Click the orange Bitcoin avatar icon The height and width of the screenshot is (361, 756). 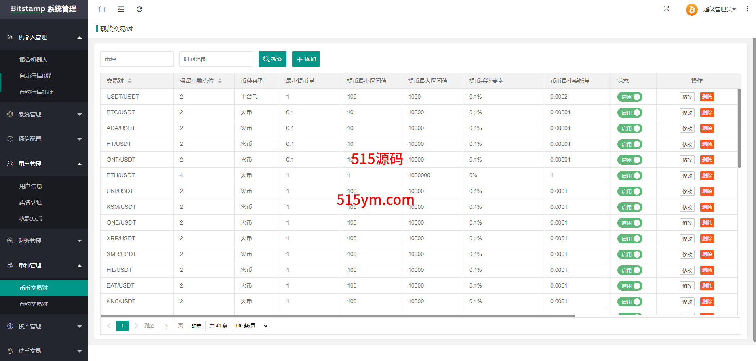[691, 9]
